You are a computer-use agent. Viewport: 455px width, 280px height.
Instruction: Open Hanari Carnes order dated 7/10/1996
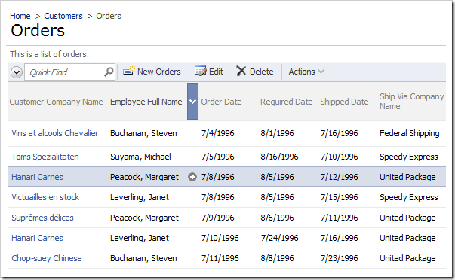37,238
